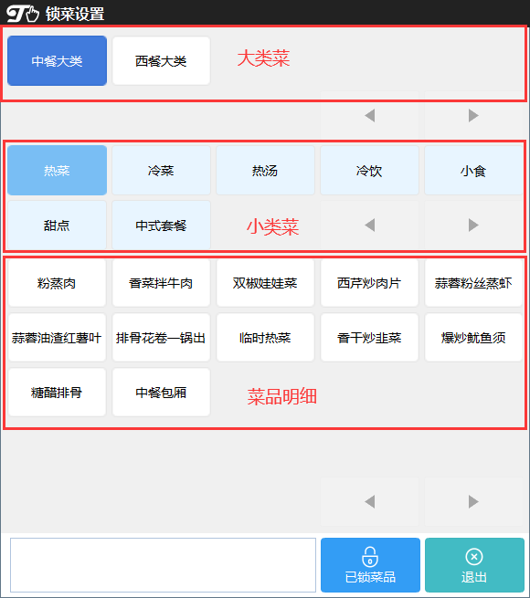This screenshot has width=530, height=598.
Task: Click right arrow in sub-category row
Action: point(473,225)
